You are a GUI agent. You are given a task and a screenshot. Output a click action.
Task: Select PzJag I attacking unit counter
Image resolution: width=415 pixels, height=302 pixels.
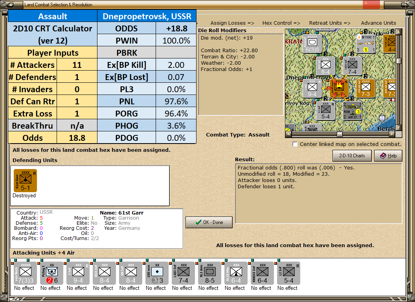[x=51, y=273]
